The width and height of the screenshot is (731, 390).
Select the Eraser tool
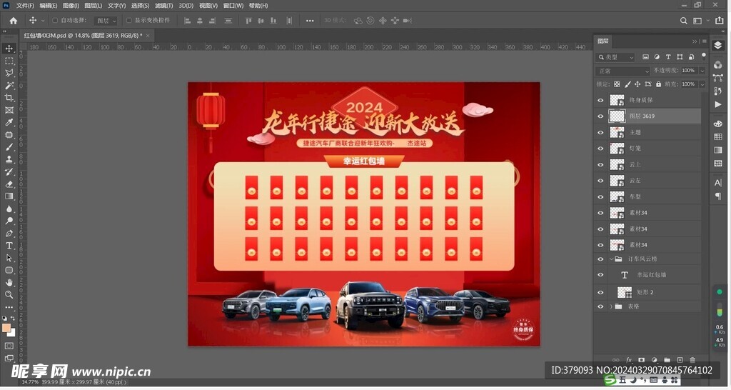click(x=9, y=184)
